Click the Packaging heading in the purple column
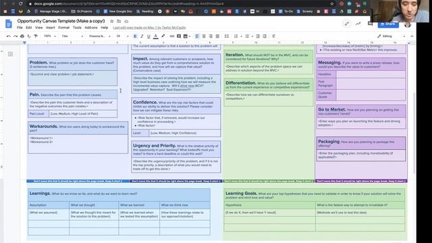 [329, 141]
